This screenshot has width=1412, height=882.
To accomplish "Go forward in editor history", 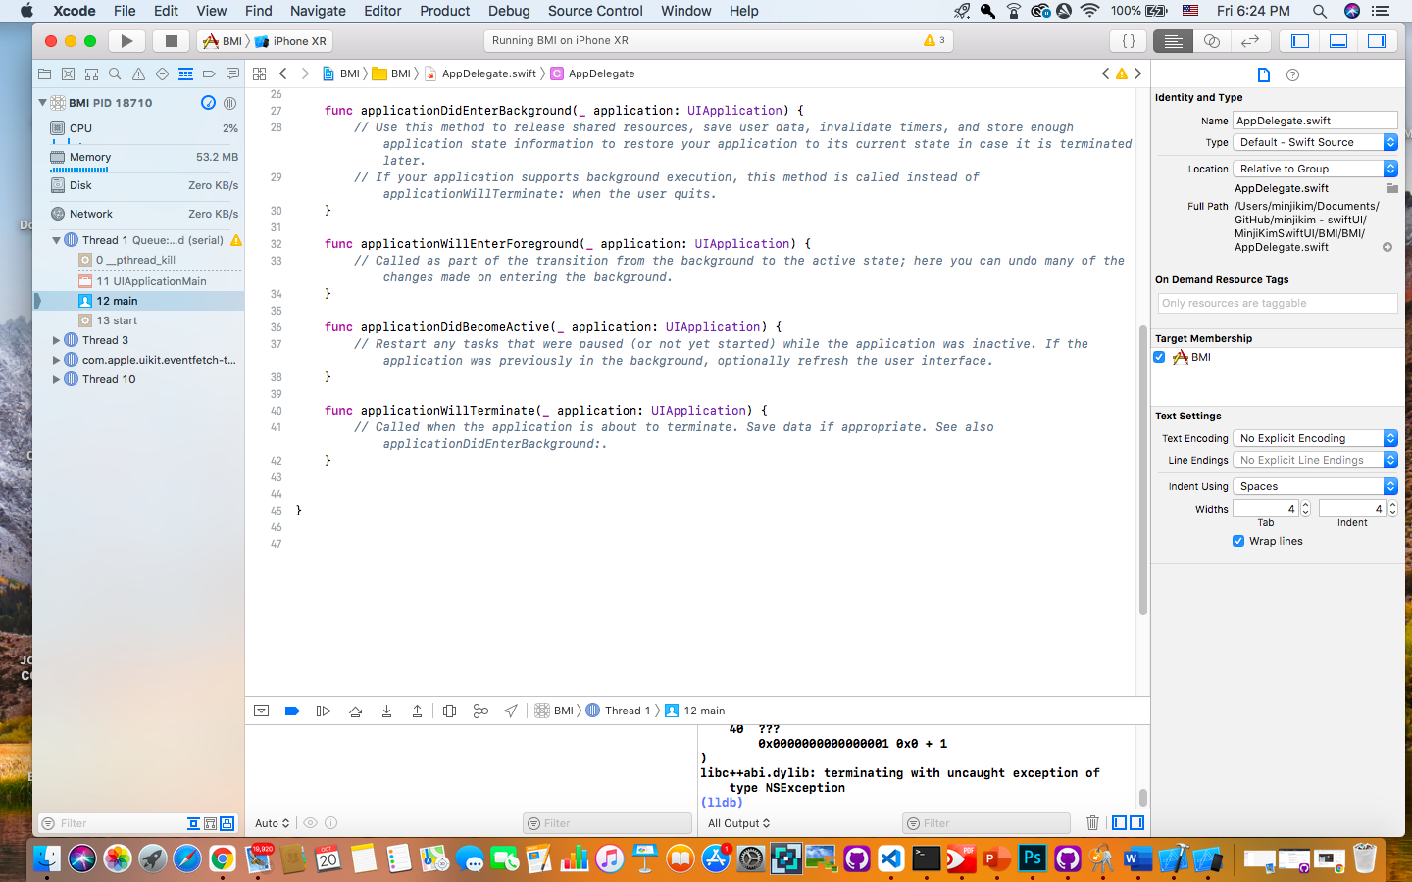I will (x=305, y=73).
